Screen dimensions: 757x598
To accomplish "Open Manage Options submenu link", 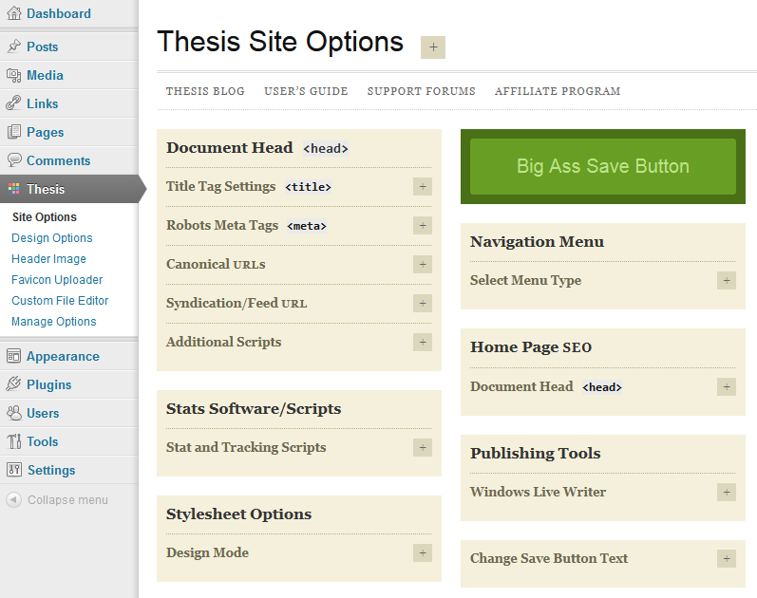I will [x=54, y=322].
